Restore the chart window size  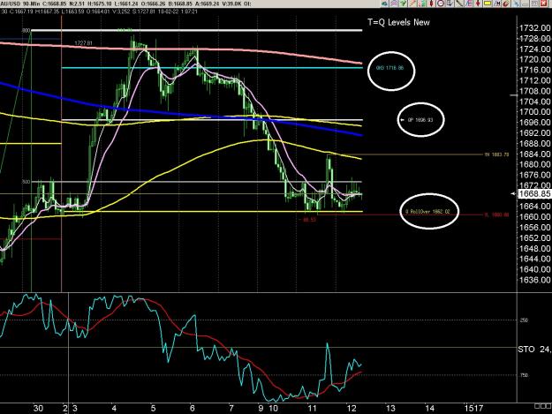[x=534, y=4]
